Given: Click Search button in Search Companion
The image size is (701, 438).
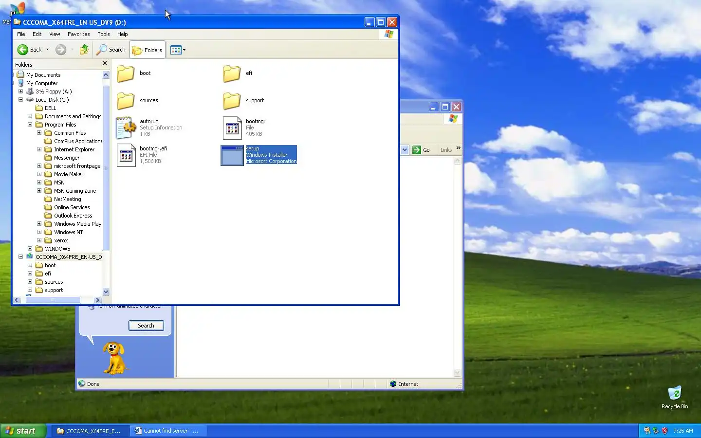Looking at the screenshot, I should (x=146, y=326).
